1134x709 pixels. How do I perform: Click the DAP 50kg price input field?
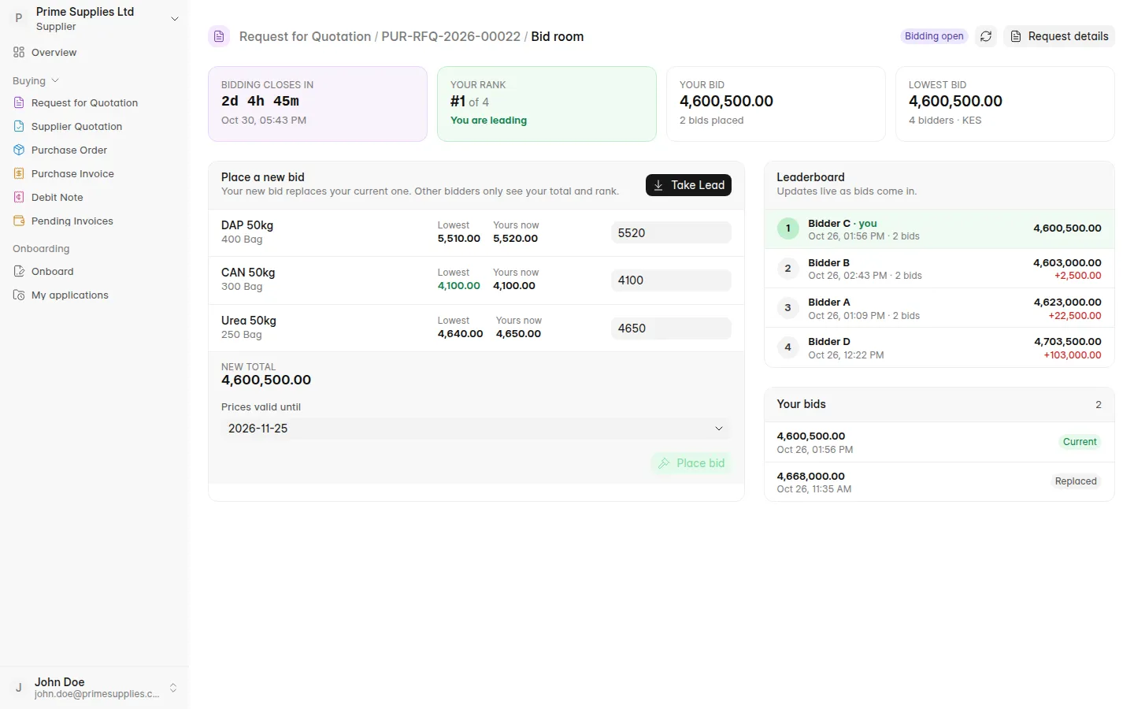671,233
